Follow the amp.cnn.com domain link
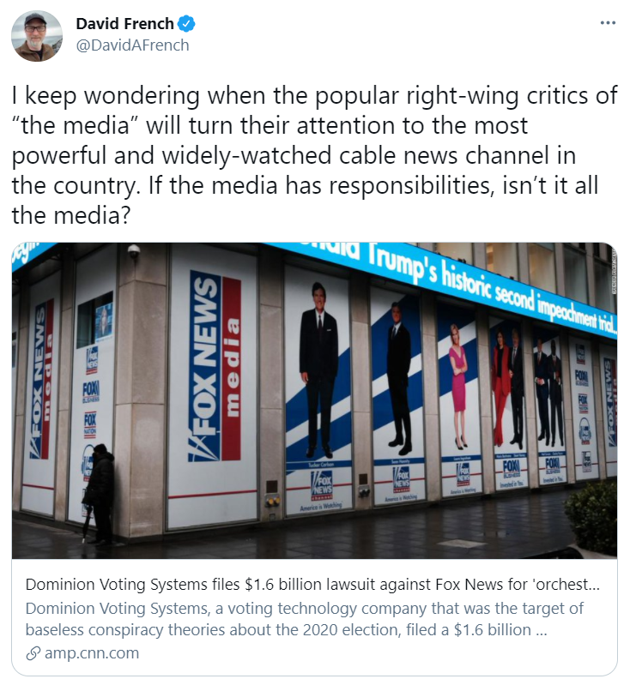The image size is (636, 697). point(92,653)
